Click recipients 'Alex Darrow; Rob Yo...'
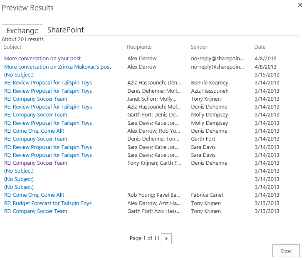This screenshot has width=304, height=260. coord(153,131)
